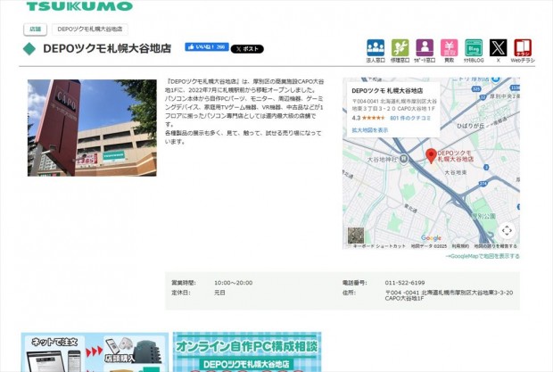
Task: Click the Facebook いいね! button
Action: point(207,47)
